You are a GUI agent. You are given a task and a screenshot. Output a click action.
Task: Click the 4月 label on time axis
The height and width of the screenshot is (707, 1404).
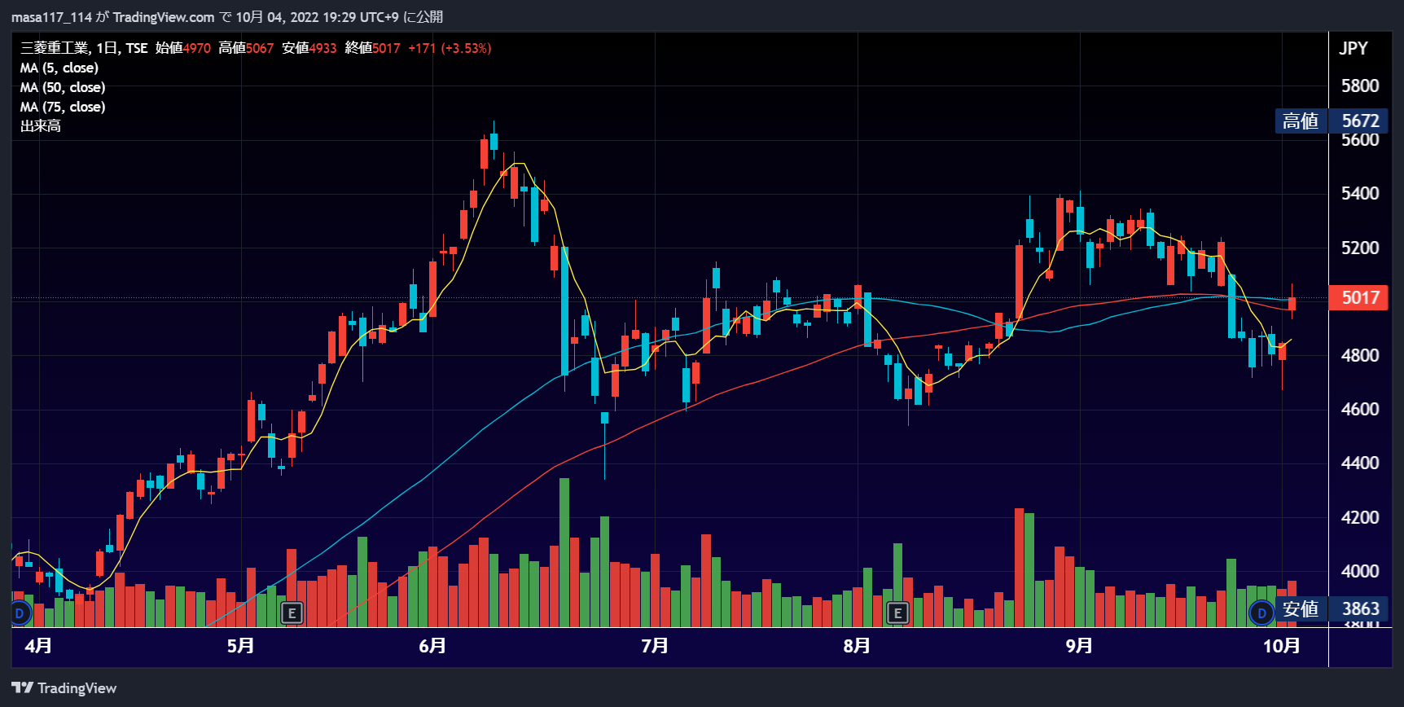pyautogui.click(x=38, y=646)
